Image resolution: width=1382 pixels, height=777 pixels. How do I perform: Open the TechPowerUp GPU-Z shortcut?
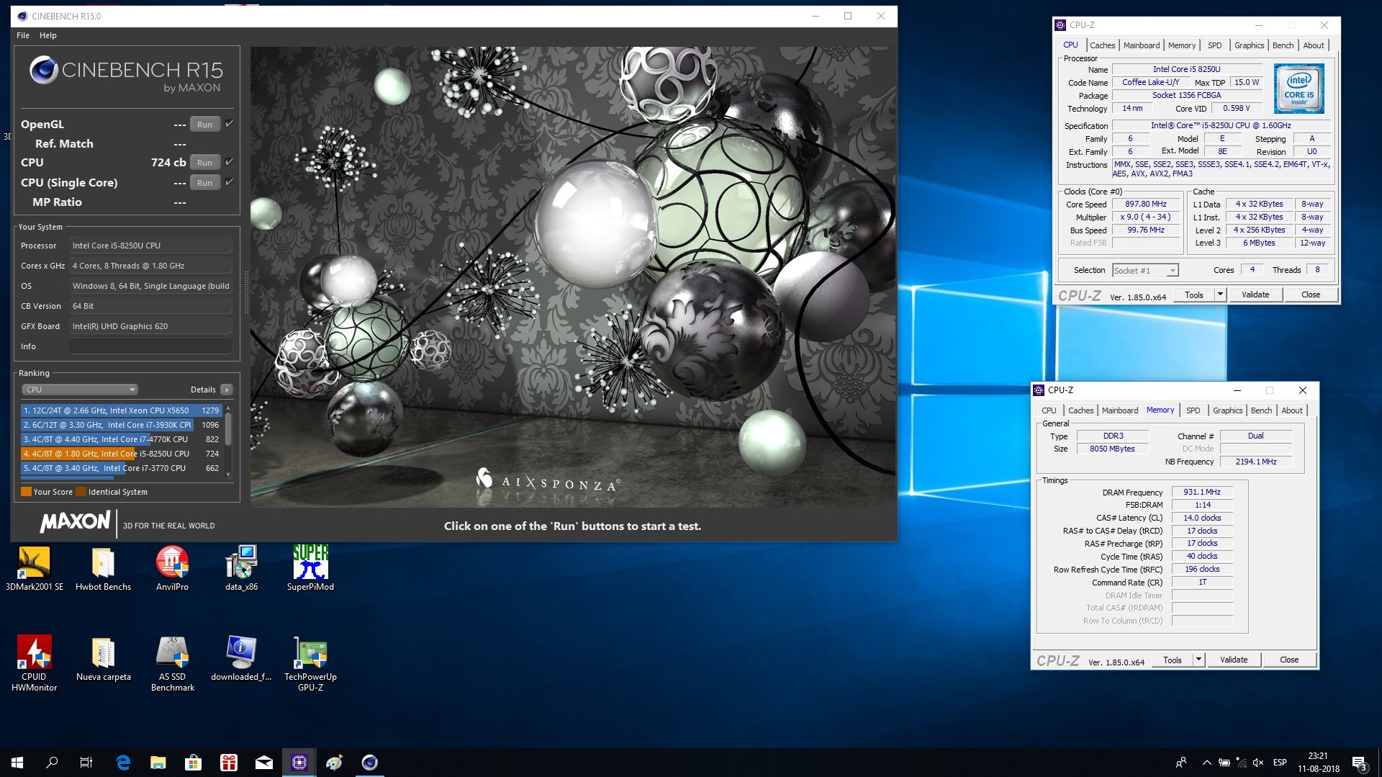pos(310,663)
